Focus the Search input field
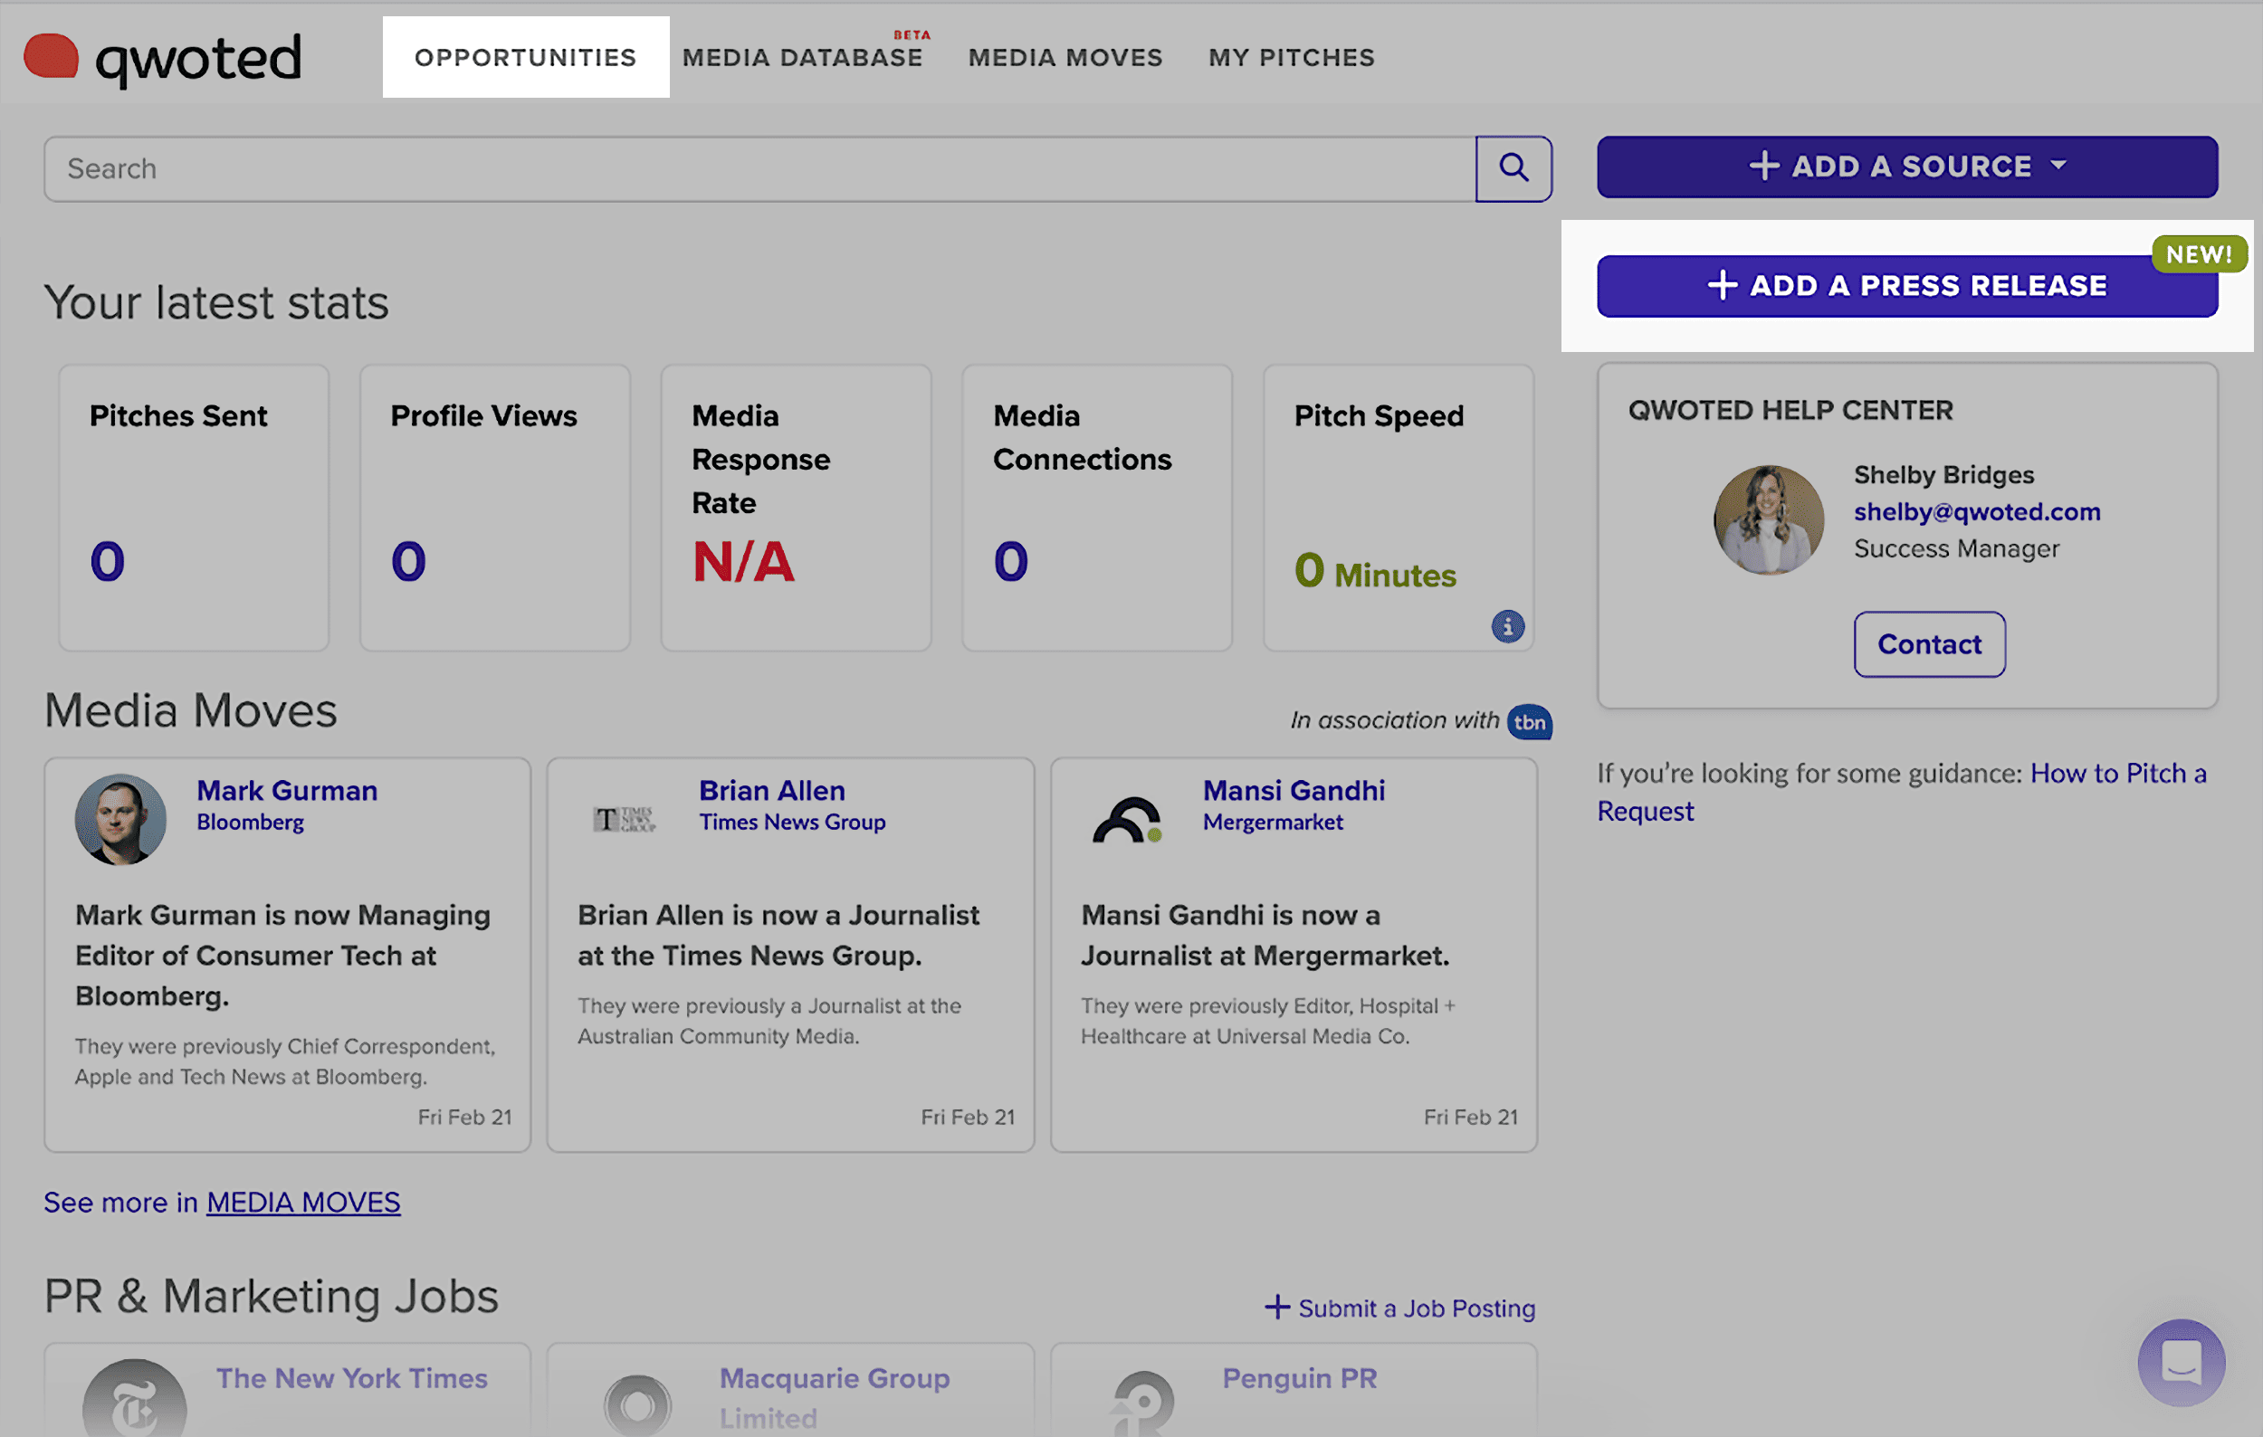 tap(759, 169)
